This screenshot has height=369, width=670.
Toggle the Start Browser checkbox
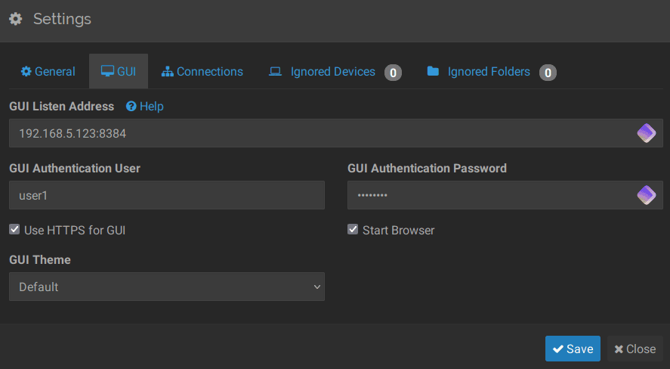click(x=353, y=230)
